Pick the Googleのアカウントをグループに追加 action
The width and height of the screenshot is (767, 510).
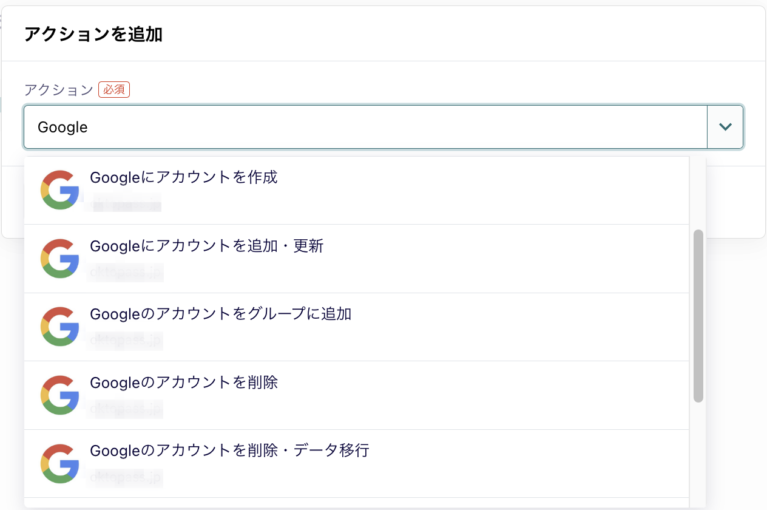coord(220,314)
